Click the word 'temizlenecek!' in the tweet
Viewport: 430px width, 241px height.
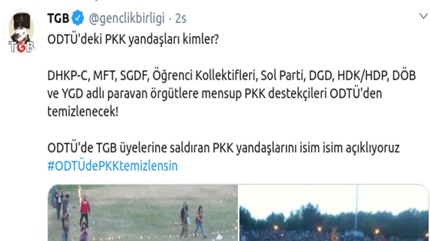[x=83, y=111]
